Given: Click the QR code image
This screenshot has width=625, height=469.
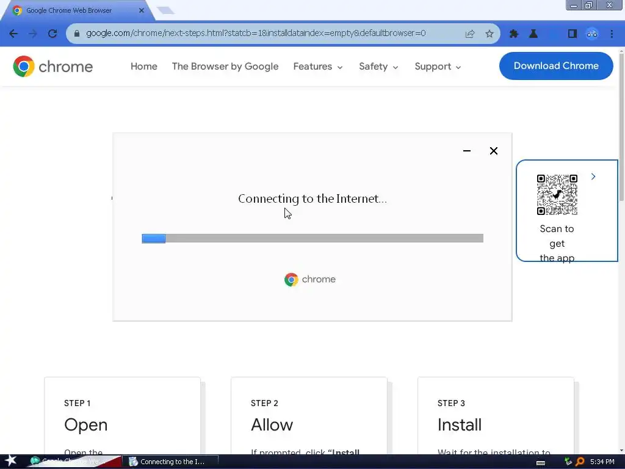Looking at the screenshot, I should 557,195.
